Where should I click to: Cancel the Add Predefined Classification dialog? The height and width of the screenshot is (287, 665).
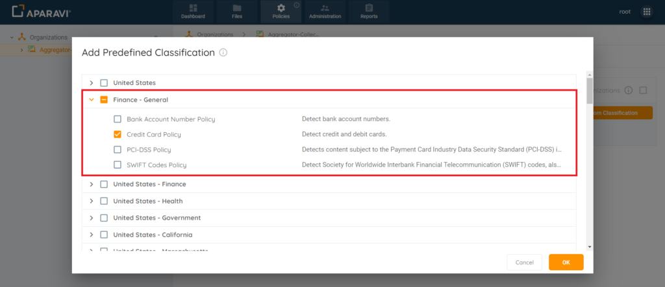(x=525, y=262)
